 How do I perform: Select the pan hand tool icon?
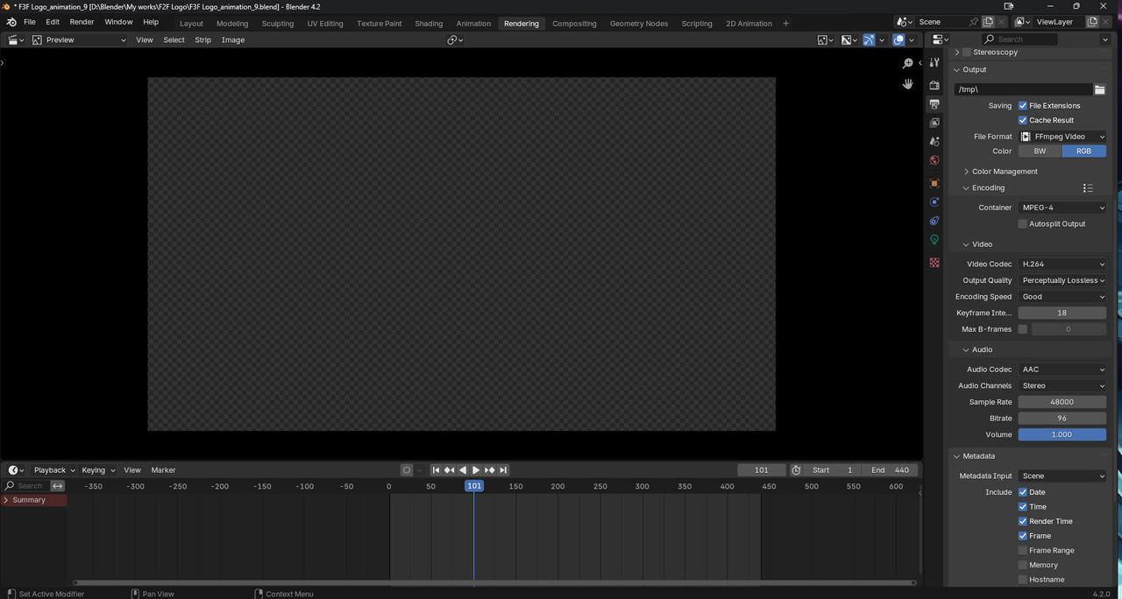pyautogui.click(x=908, y=84)
